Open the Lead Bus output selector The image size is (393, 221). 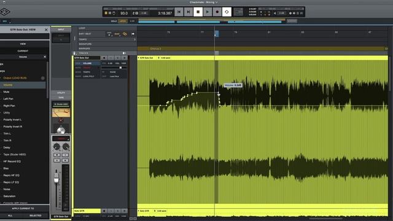[x=114, y=76]
